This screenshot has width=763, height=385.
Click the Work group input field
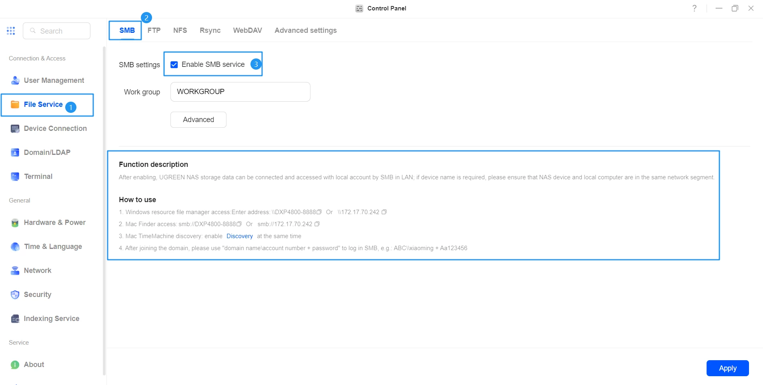pos(240,92)
